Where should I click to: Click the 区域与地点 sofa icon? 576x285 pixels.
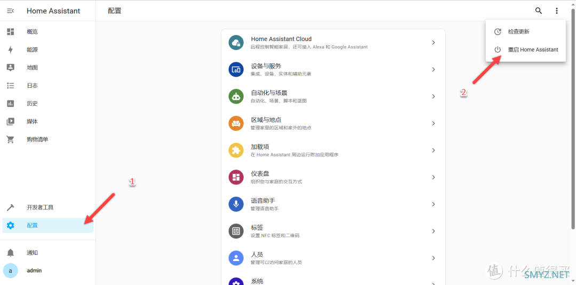click(x=236, y=123)
